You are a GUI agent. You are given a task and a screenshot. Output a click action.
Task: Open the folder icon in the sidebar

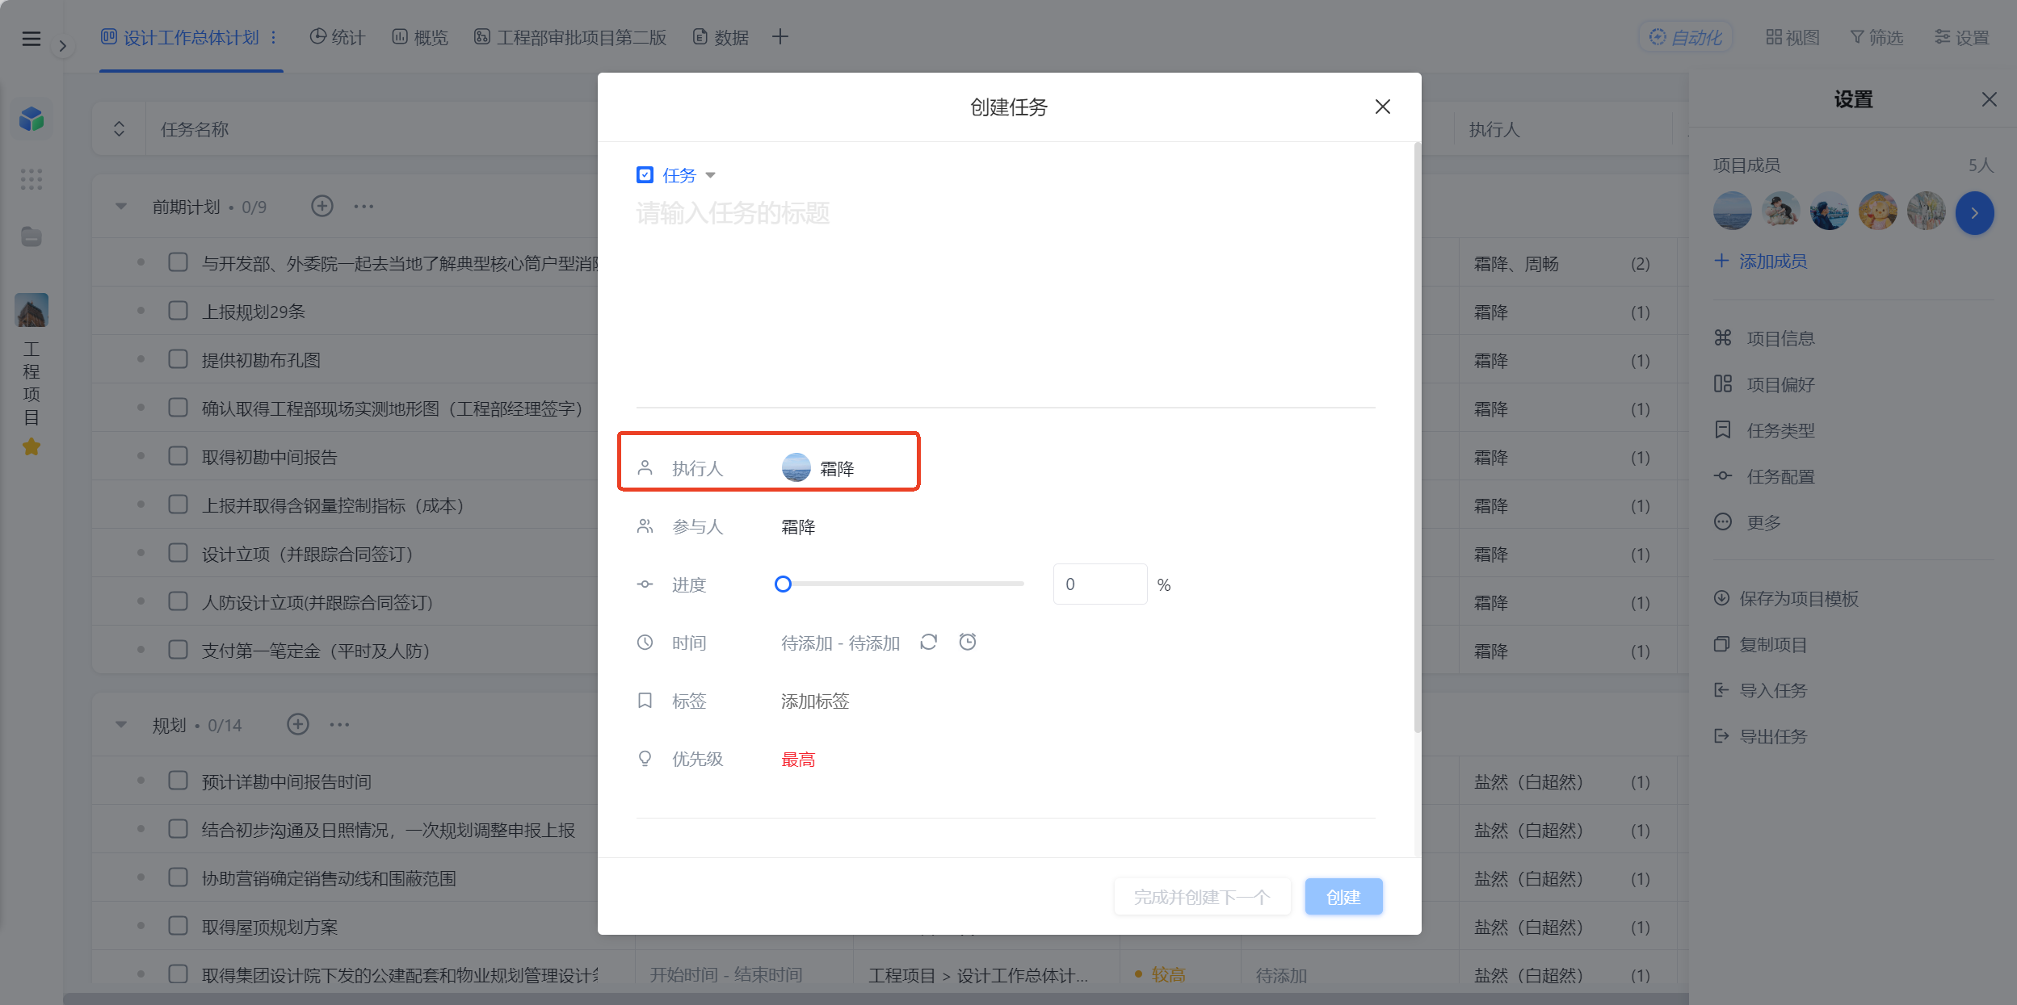[x=32, y=237]
